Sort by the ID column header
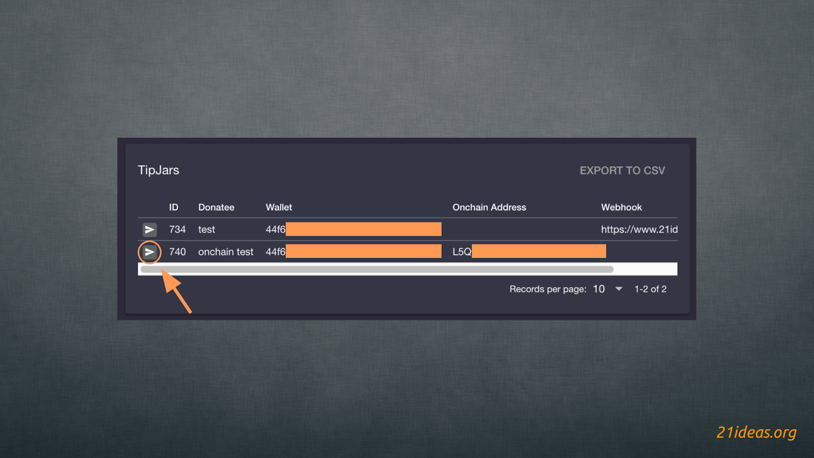Viewport: 814px width, 458px height. (x=173, y=207)
